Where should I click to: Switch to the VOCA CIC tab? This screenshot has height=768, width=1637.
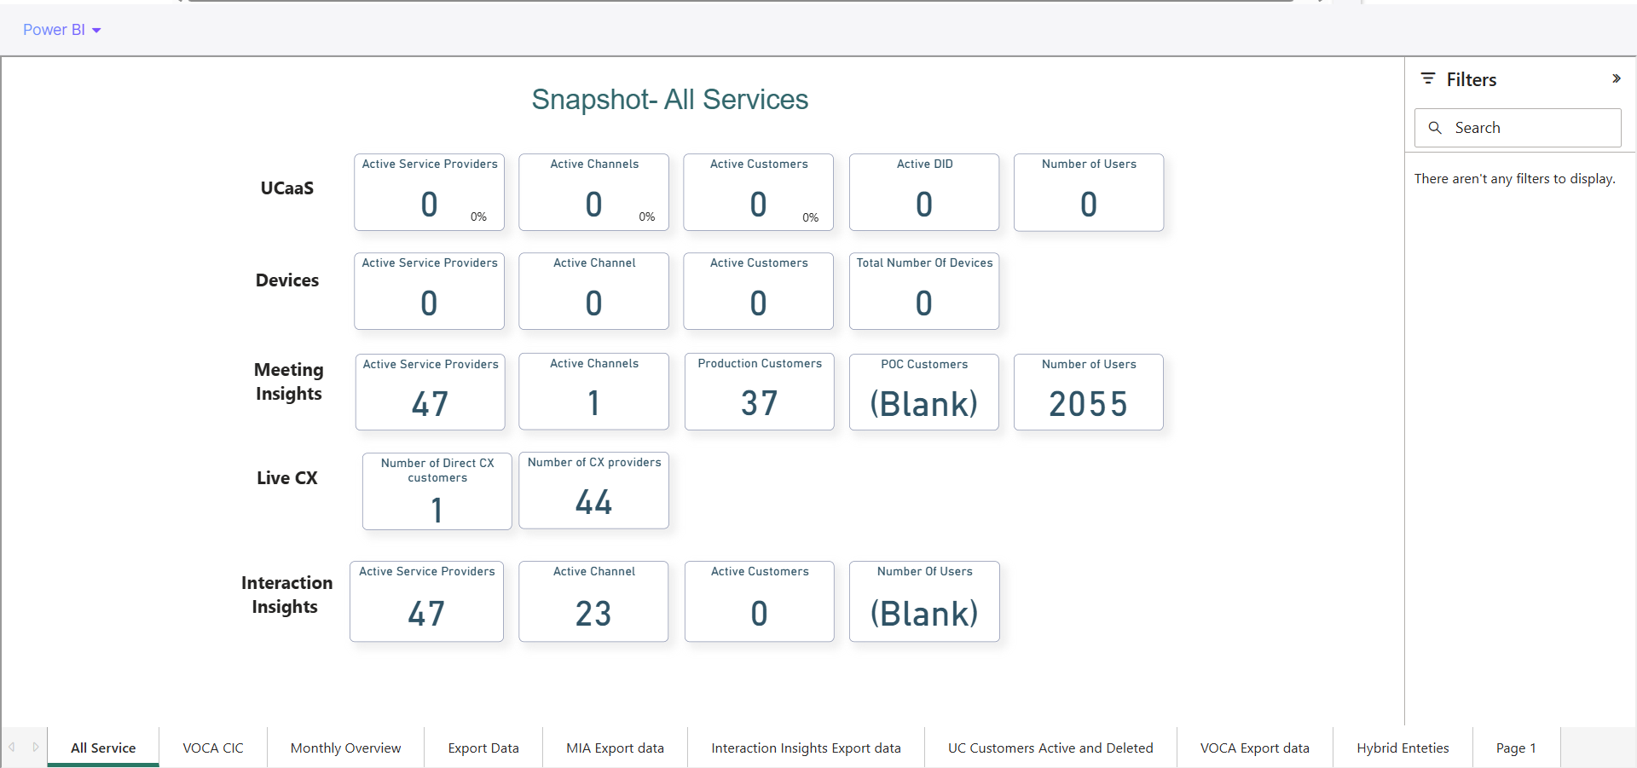pyautogui.click(x=213, y=748)
